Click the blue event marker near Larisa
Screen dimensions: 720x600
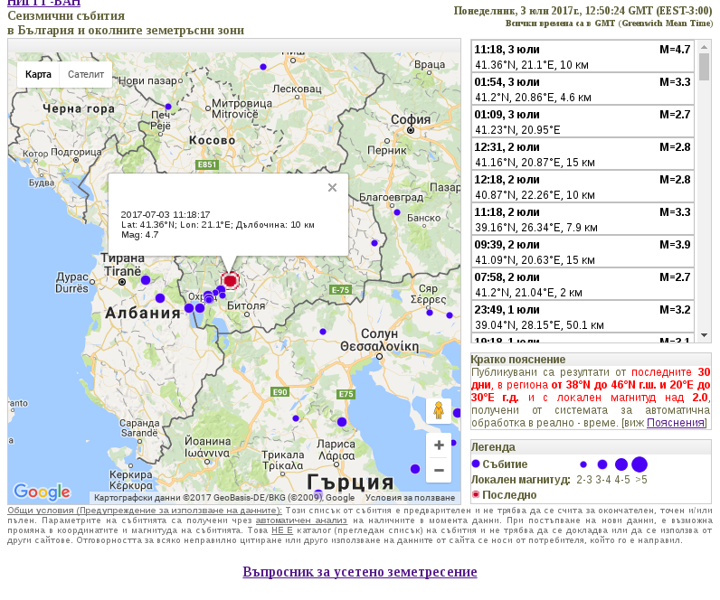click(342, 422)
